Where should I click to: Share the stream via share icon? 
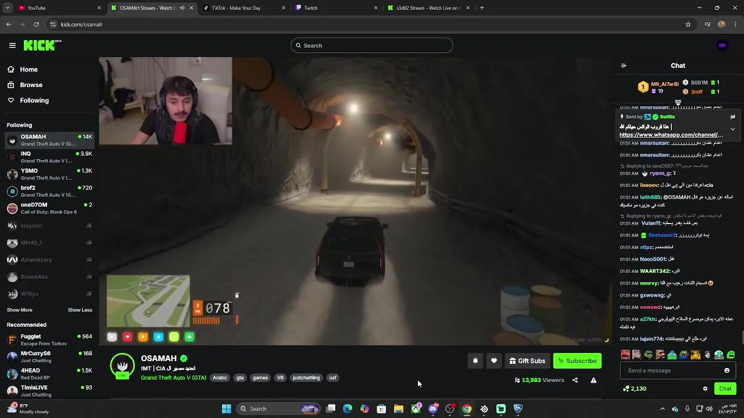coord(575,380)
